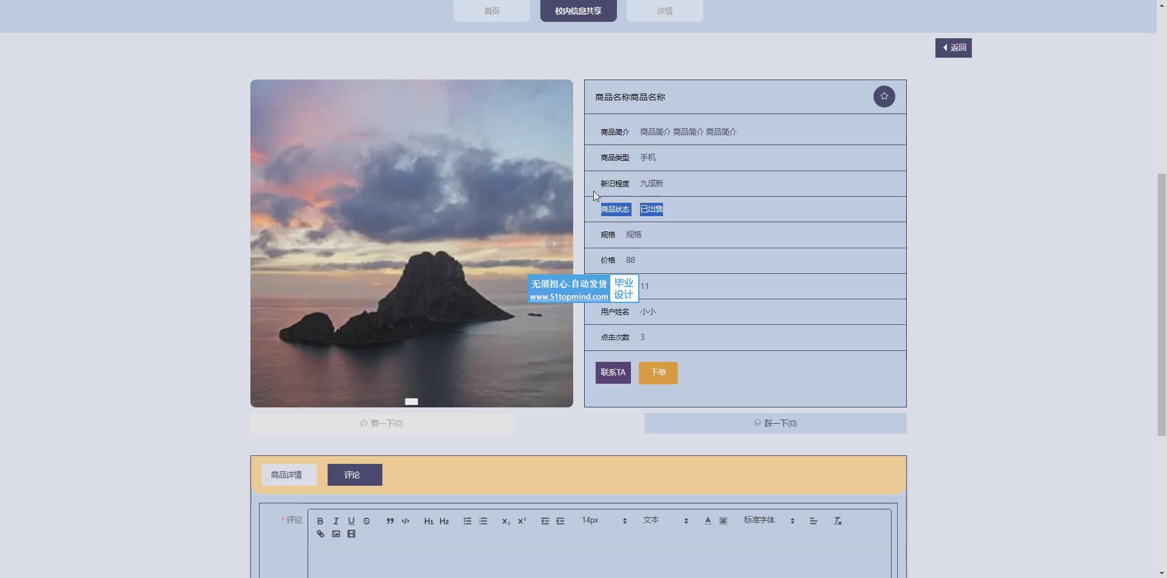
Task: Open the 文本 heading style dropdown
Action: coord(665,520)
